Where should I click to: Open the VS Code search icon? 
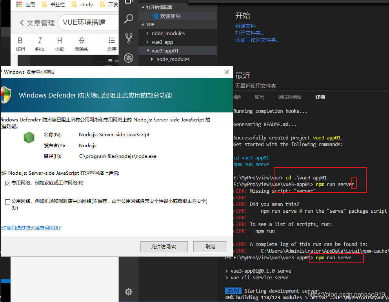(129, 19)
